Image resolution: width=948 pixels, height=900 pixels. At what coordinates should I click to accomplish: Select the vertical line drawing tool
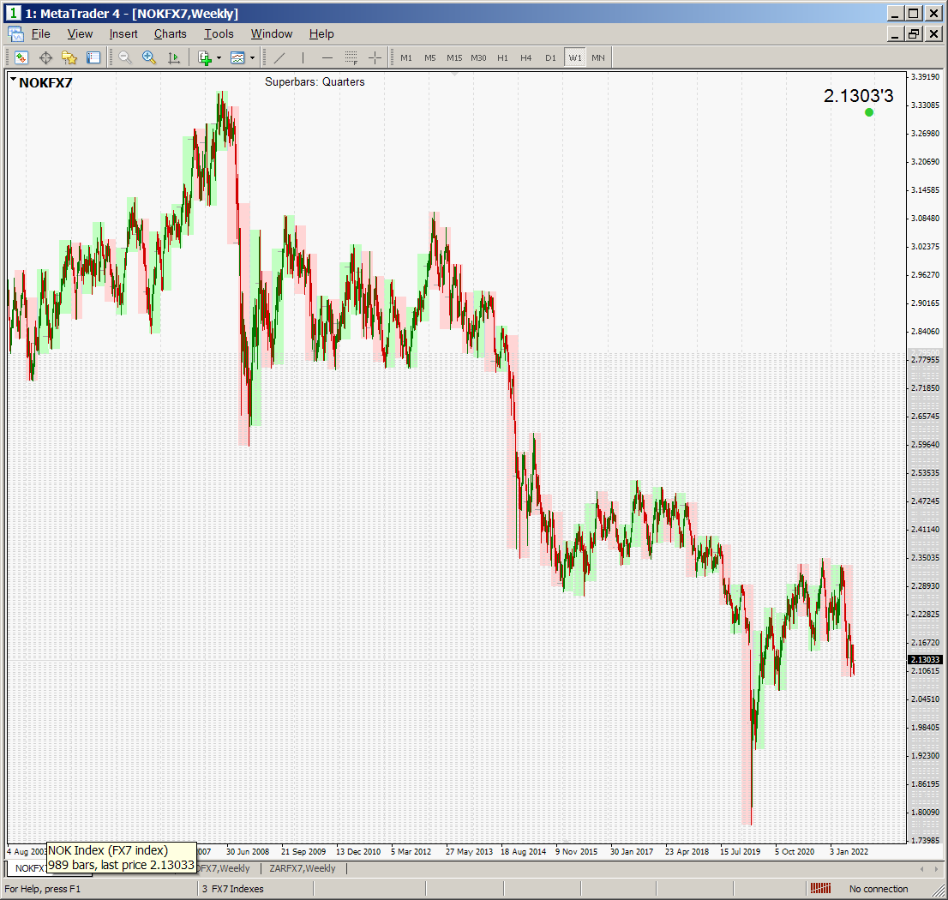303,57
